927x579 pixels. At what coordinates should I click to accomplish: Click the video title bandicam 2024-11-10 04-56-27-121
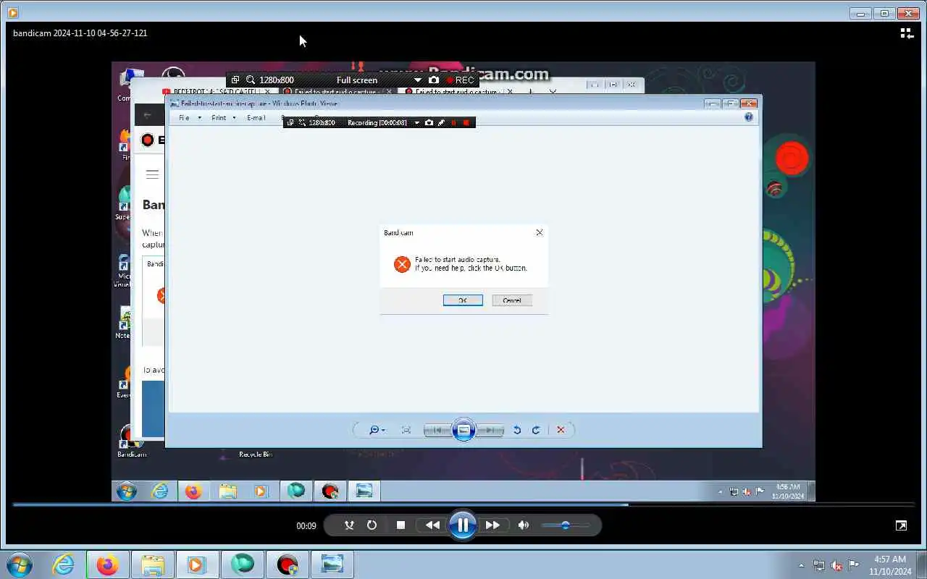click(80, 33)
